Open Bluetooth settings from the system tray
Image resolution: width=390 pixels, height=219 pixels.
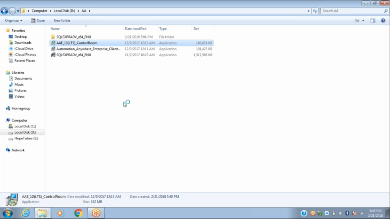pyautogui.click(x=348, y=213)
